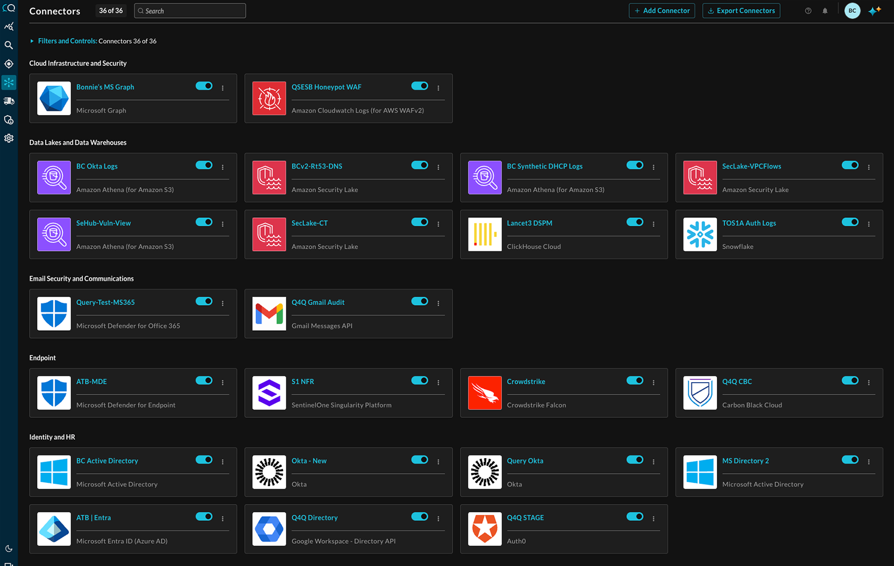Click the Export Connectors button
The image size is (894, 566).
coord(741,11)
